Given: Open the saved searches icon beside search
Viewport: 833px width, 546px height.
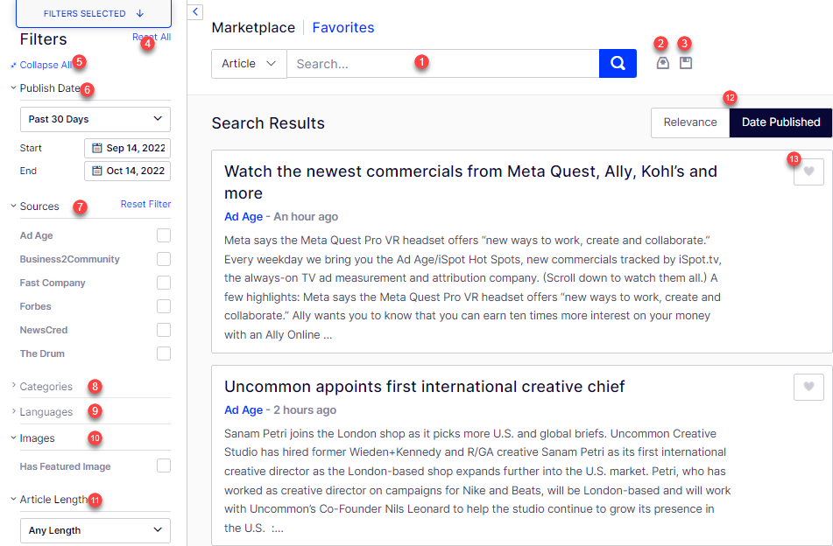Looking at the screenshot, I should [x=662, y=63].
